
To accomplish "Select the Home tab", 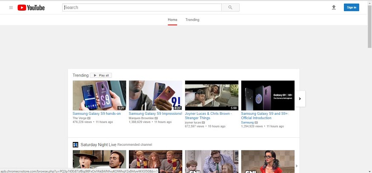I will [x=172, y=20].
